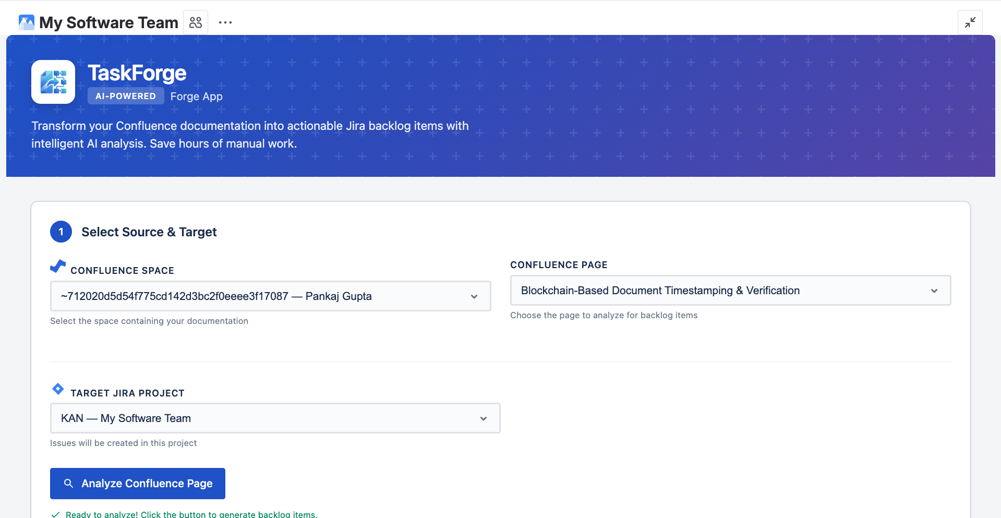Click the My Software Team title

108,22
